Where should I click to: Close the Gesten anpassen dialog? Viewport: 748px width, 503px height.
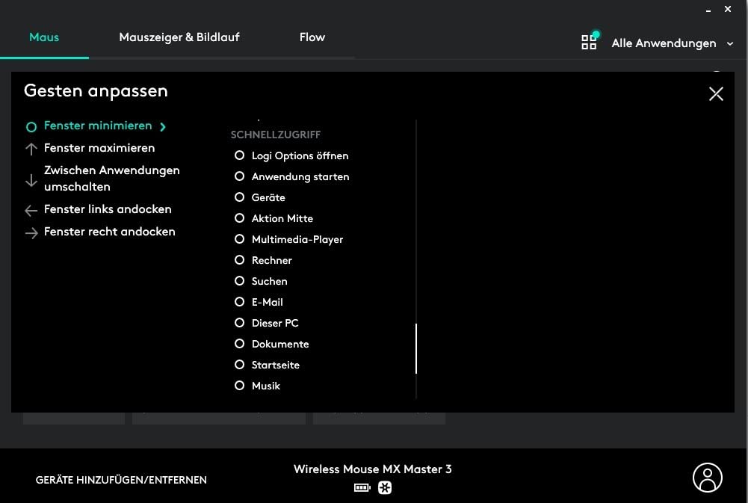[716, 93]
